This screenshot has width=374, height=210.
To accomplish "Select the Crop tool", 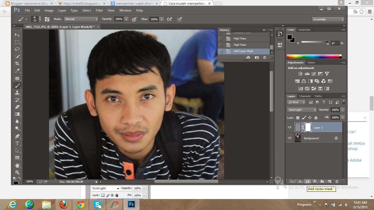I will tap(17, 63).
